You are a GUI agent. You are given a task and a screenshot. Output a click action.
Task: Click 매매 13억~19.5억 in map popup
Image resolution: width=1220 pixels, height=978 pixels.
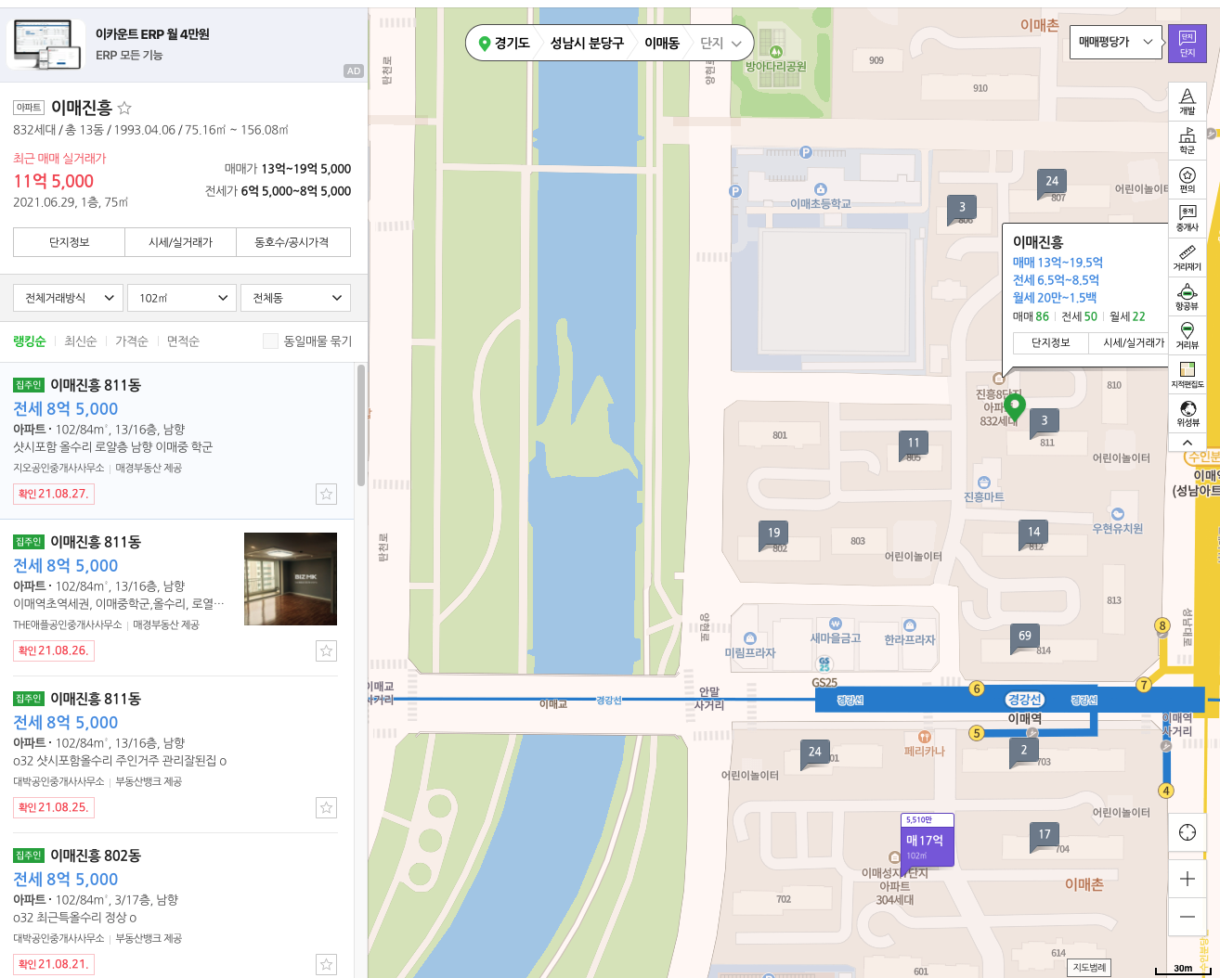coord(1058,263)
